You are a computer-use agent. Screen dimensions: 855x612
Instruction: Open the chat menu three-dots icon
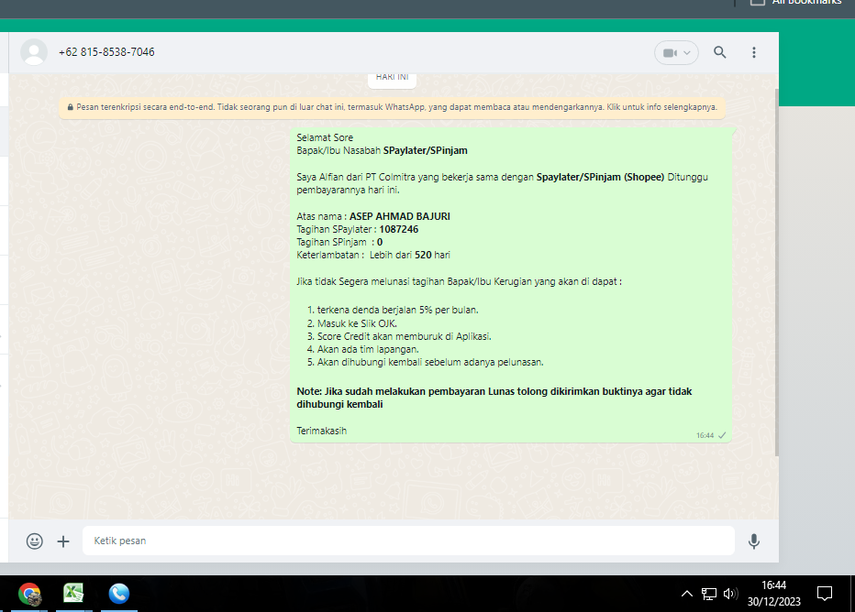(754, 52)
